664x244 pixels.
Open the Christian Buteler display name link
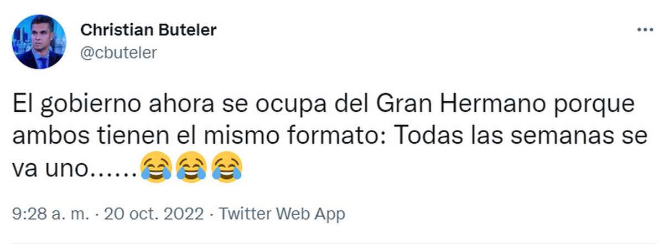pos(148,30)
